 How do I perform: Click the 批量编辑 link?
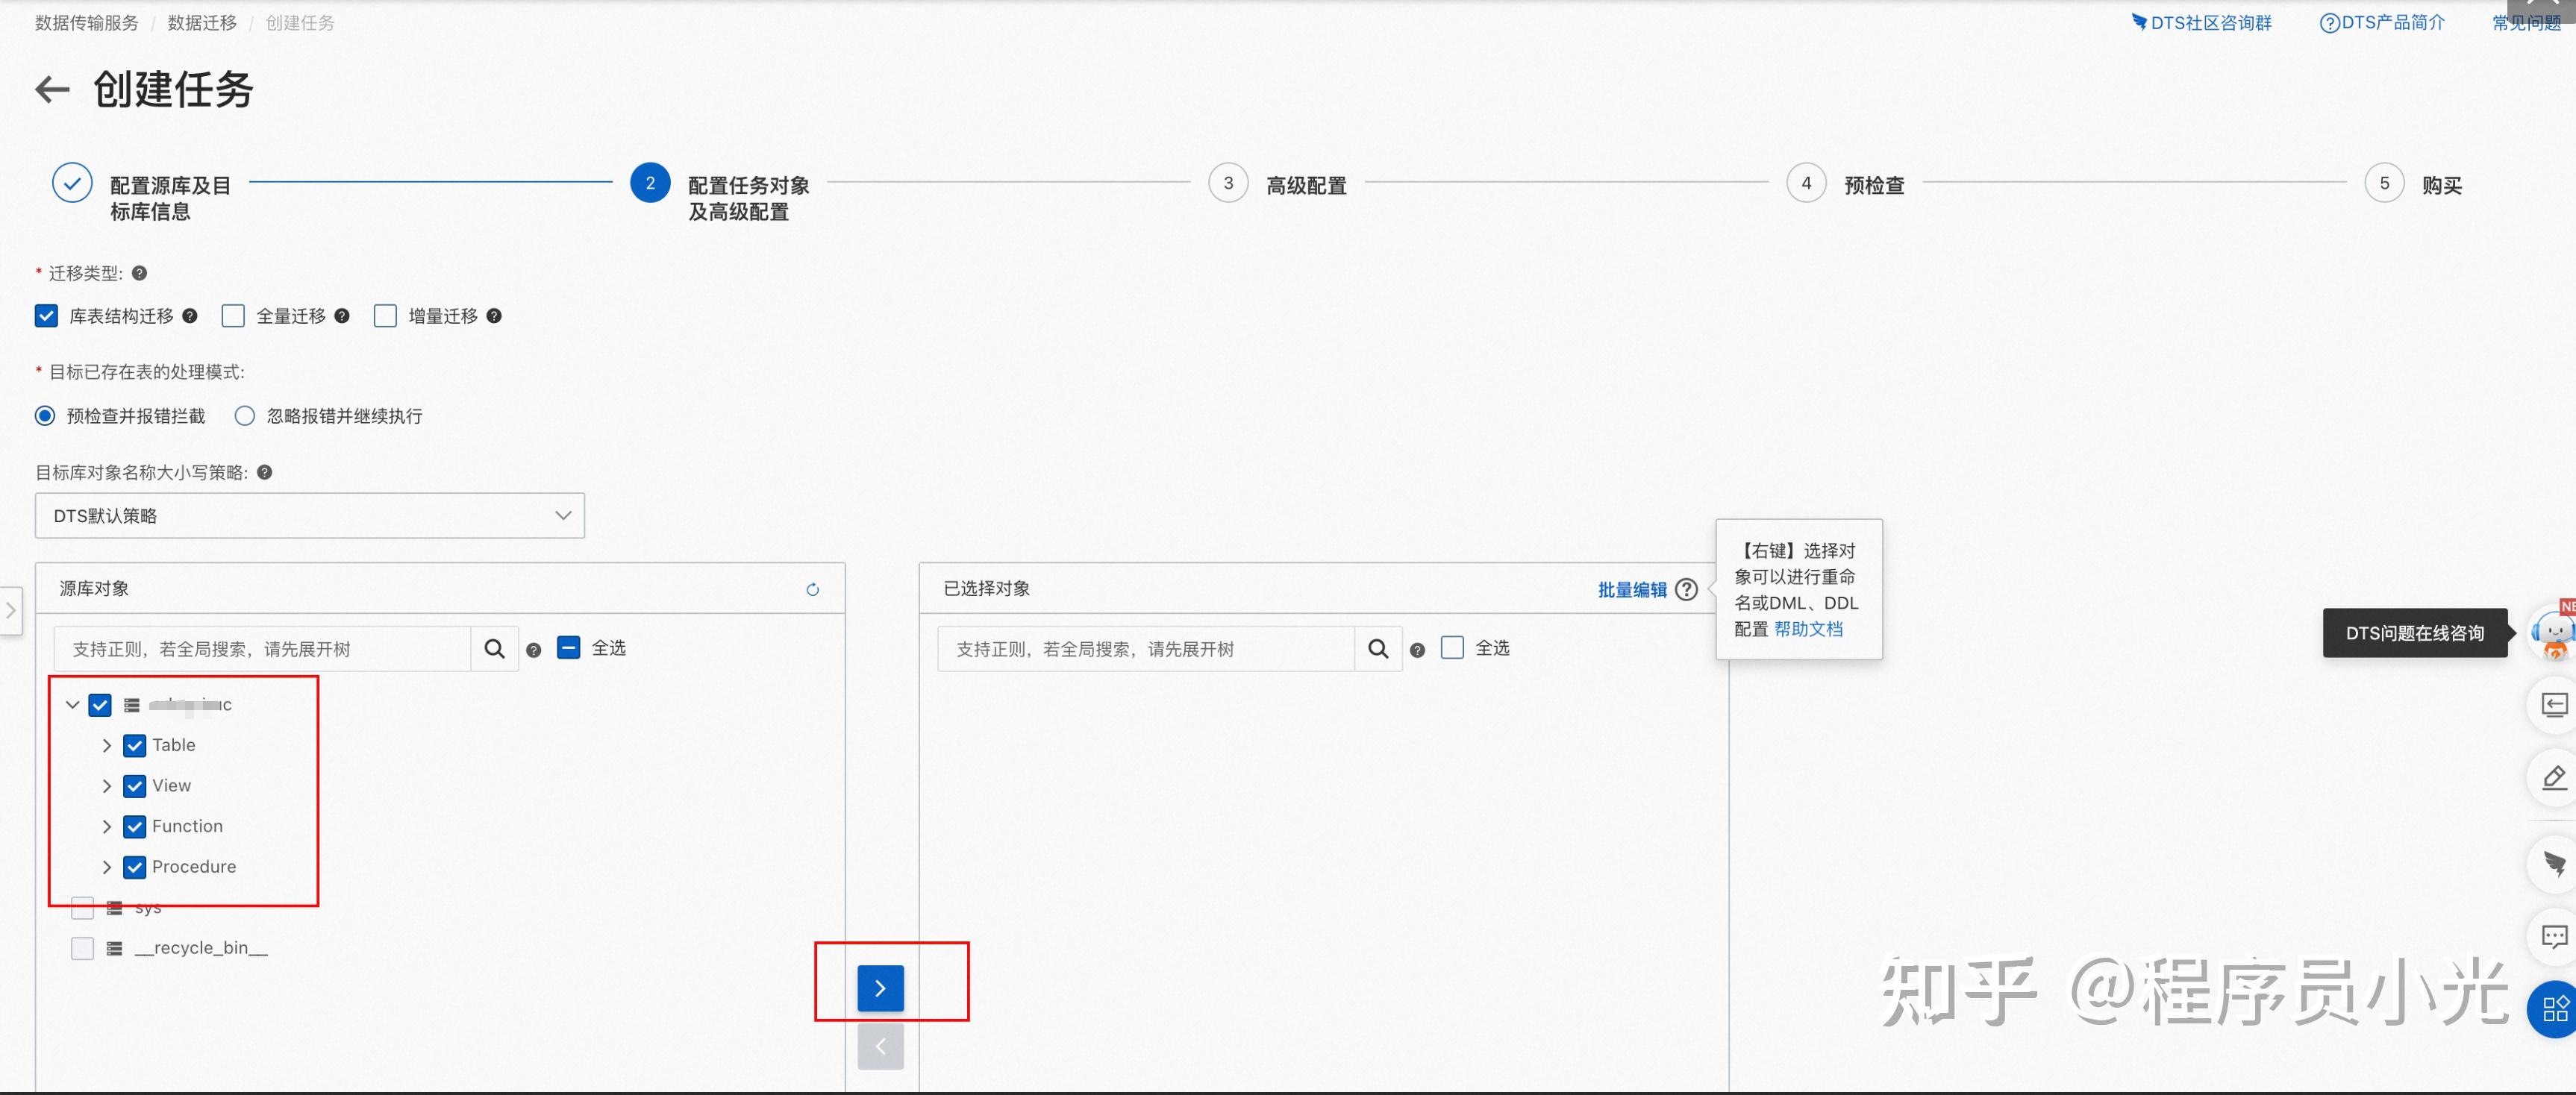coord(1631,590)
